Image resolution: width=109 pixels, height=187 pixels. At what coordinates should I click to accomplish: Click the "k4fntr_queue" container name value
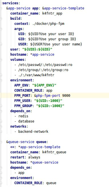[54, 152]
